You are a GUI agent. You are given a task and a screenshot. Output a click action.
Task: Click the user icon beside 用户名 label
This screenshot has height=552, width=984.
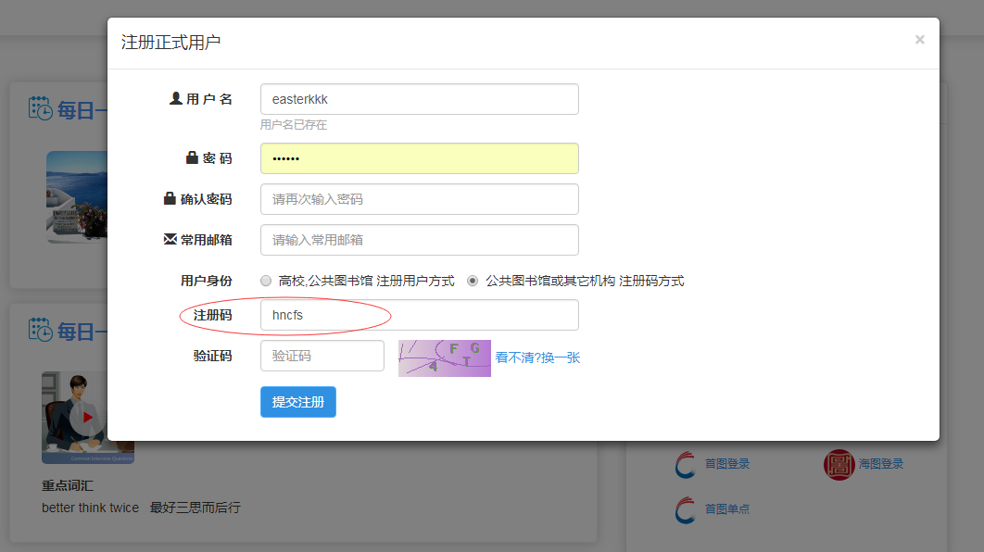click(x=176, y=98)
